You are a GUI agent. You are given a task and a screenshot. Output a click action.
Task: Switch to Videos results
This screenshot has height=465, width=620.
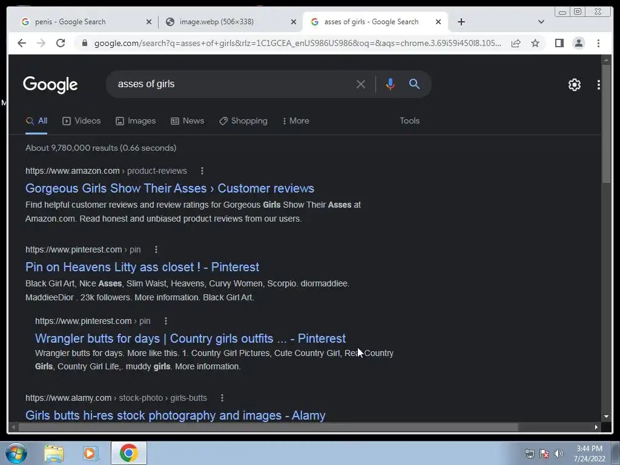82,121
